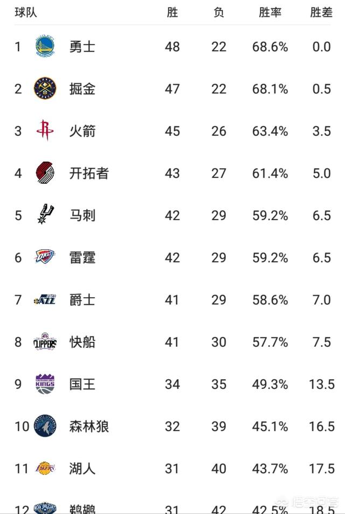This screenshot has height=514, width=345.
Task: Click the 球队 column header
Action: click(x=26, y=12)
